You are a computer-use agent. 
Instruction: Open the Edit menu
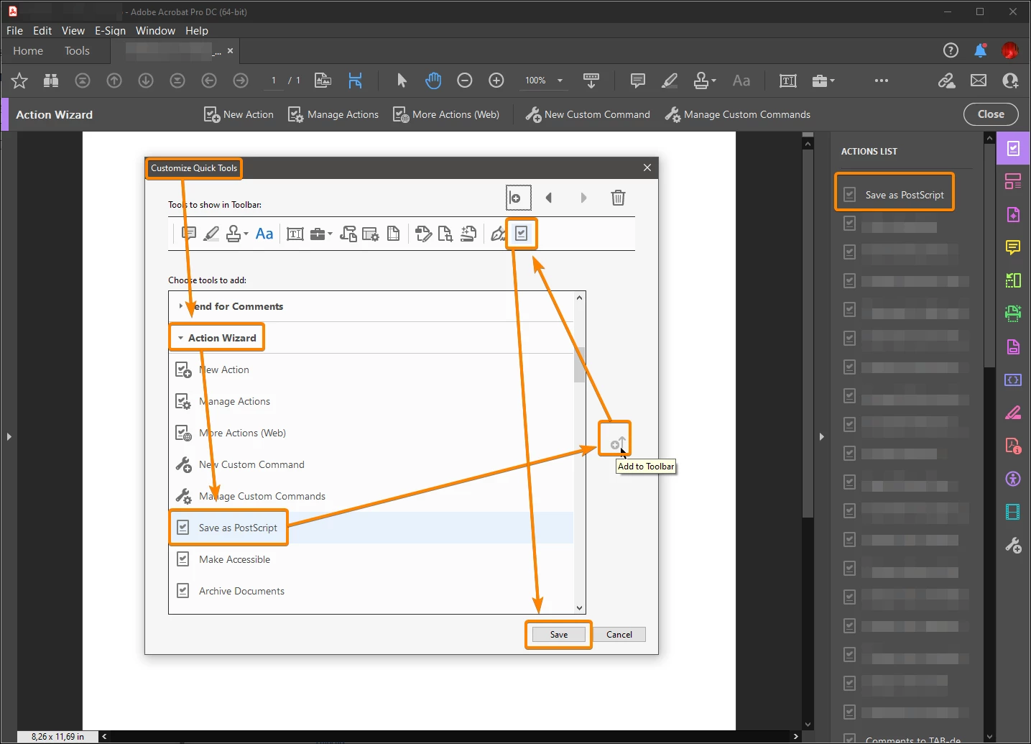pyautogui.click(x=42, y=31)
